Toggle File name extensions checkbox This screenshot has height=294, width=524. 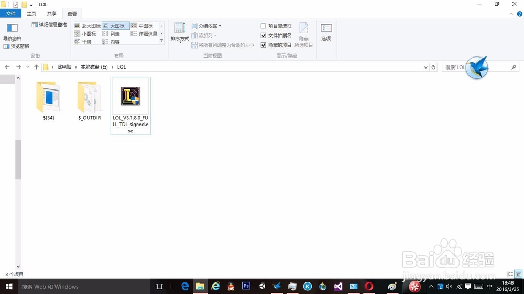coord(276,36)
